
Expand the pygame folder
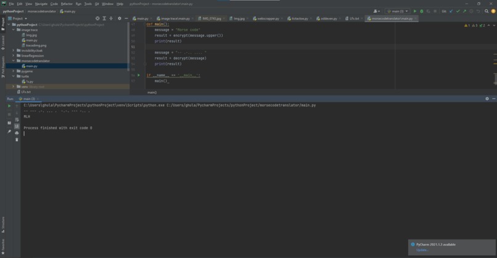[14, 71]
